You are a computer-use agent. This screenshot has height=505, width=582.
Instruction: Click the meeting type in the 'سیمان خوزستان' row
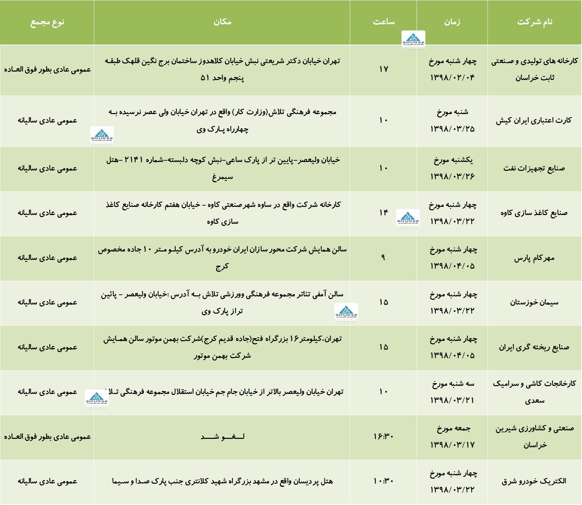coord(47,303)
